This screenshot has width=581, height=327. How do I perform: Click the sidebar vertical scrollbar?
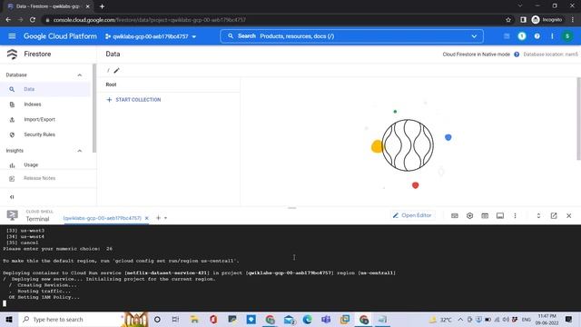coord(94,108)
